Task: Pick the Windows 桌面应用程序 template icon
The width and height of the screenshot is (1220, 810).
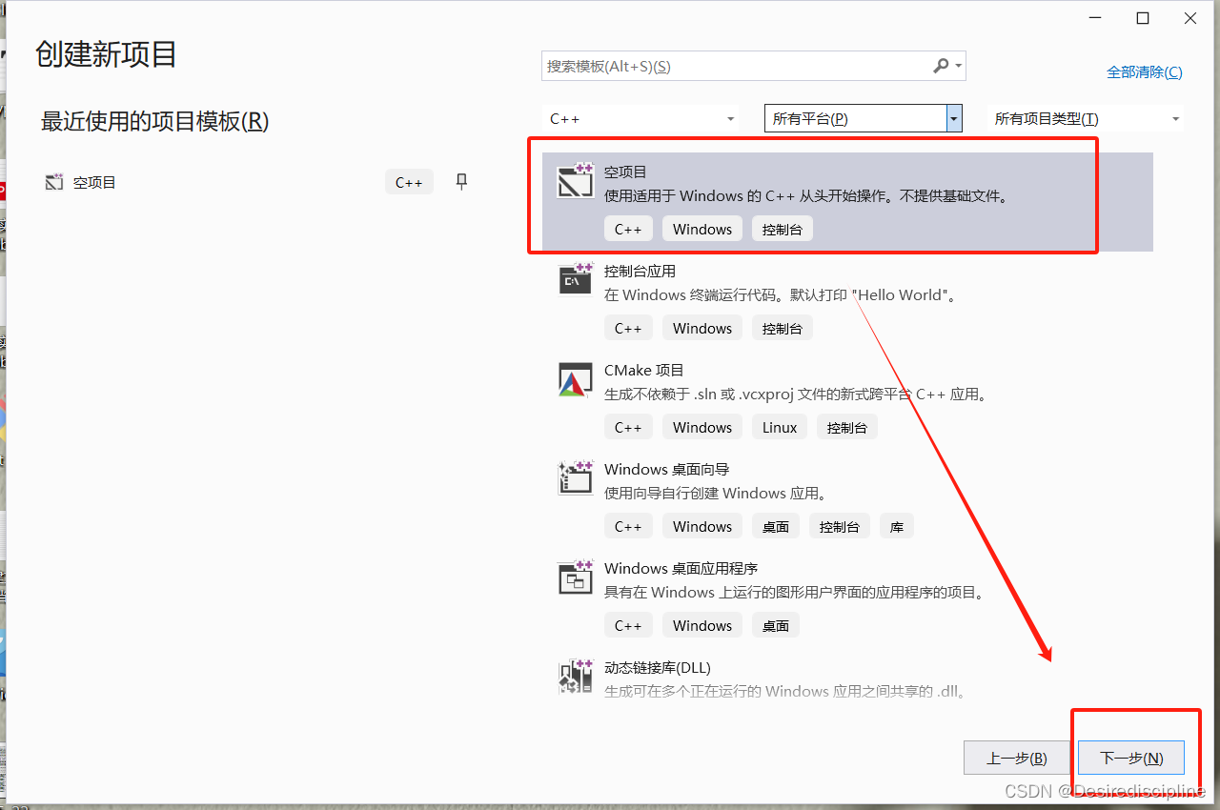Action: pos(575,577)
